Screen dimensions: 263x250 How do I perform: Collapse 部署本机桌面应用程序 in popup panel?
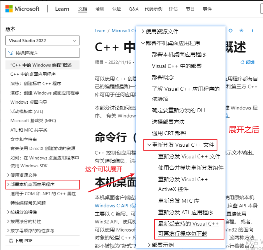[143, 43]
